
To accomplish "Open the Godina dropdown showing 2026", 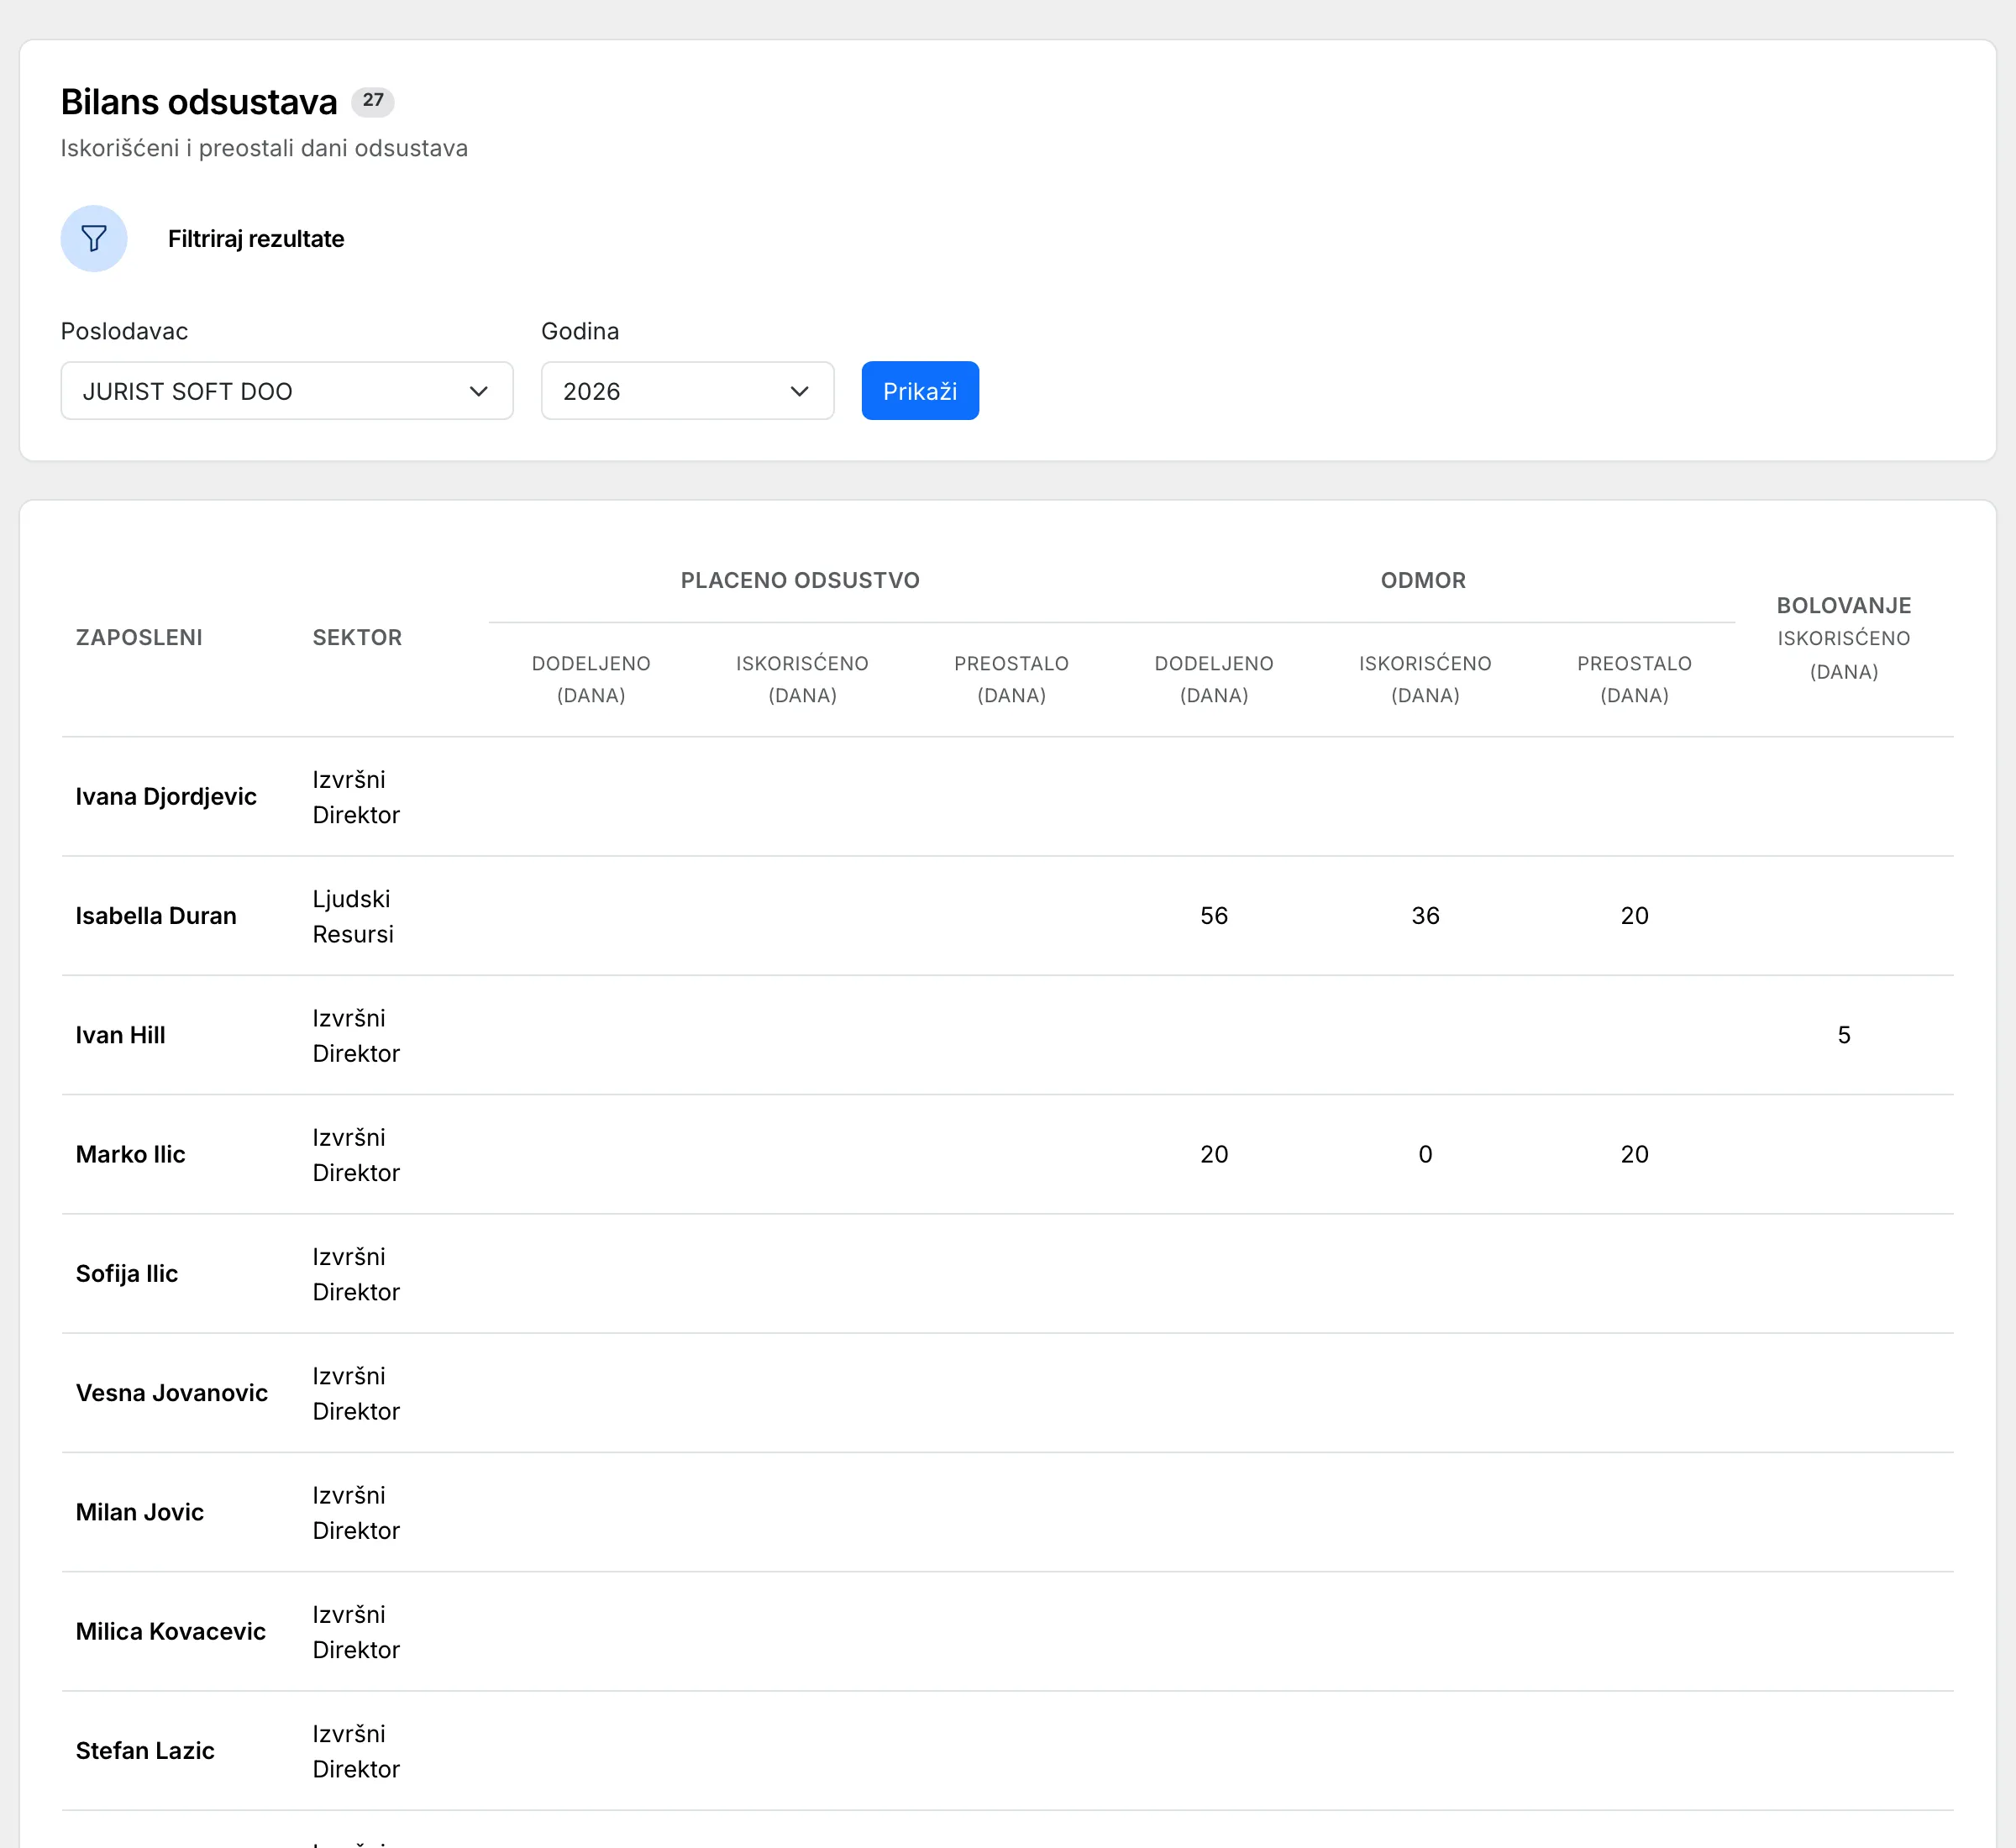I will pos(687,391).
